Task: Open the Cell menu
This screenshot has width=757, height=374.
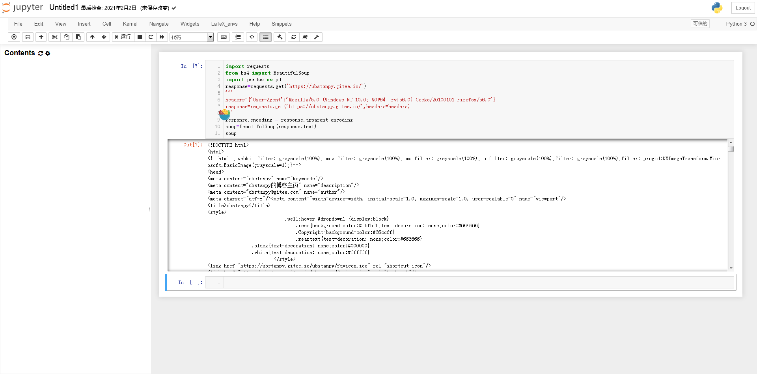Action: coord(107,24)
